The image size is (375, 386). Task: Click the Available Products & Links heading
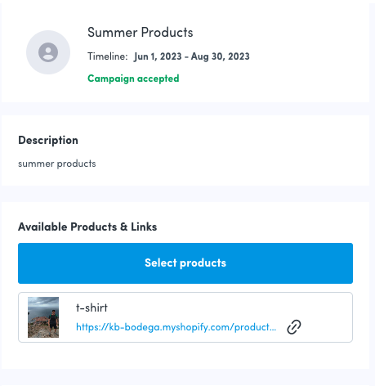87,227
